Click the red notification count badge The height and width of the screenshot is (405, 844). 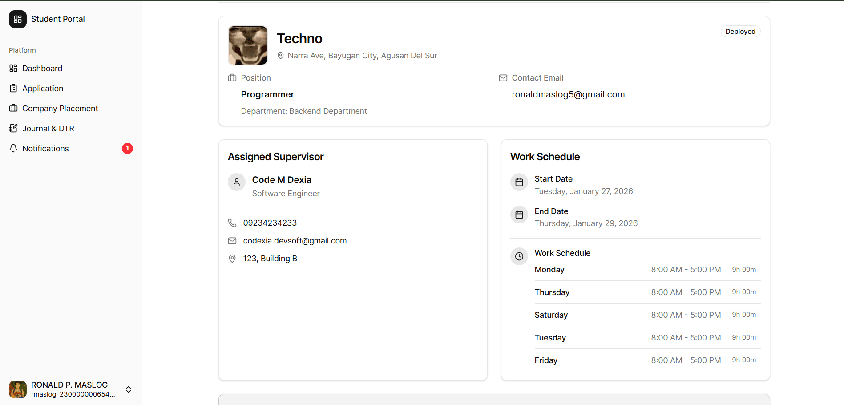[127, 148]
